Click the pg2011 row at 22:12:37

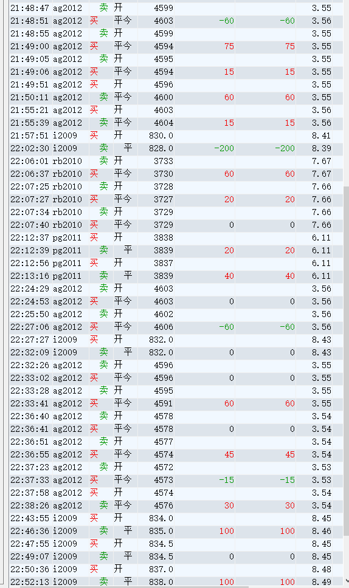point(176,238)
